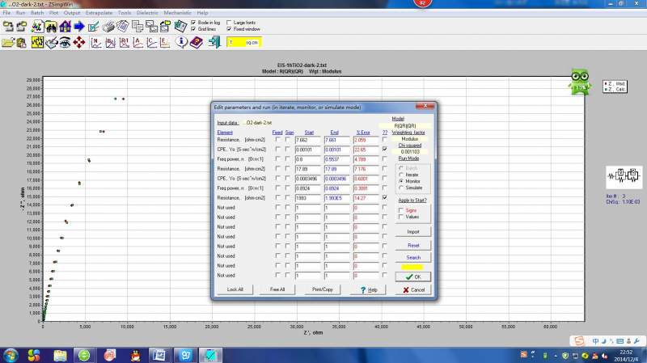Screen dimensions: 647x363
Task: Click the blue right arrow toolbar icon
Action: click(79, 27)
